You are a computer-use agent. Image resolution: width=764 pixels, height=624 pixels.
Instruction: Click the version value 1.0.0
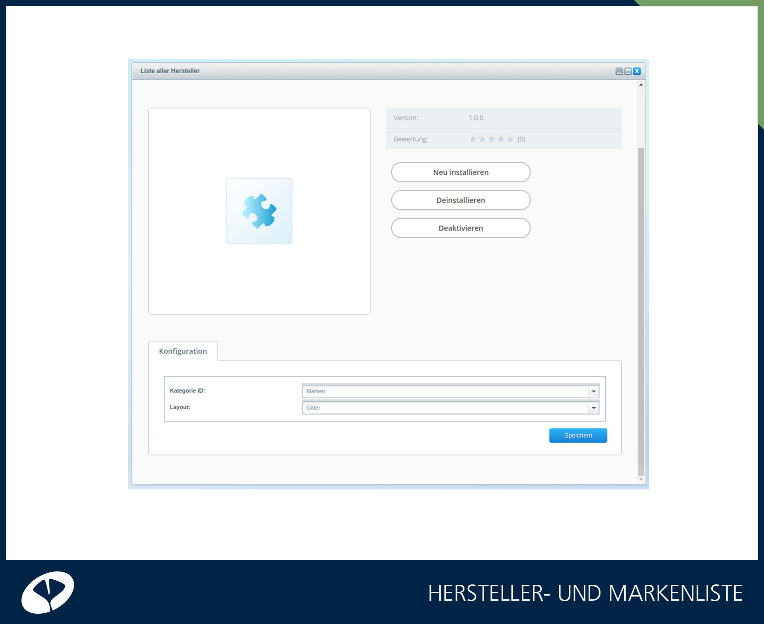476,118
